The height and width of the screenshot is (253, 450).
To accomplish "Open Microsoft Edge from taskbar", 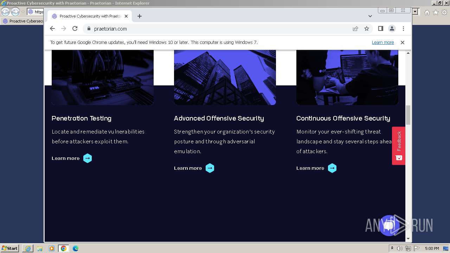I will click(76, 248).
